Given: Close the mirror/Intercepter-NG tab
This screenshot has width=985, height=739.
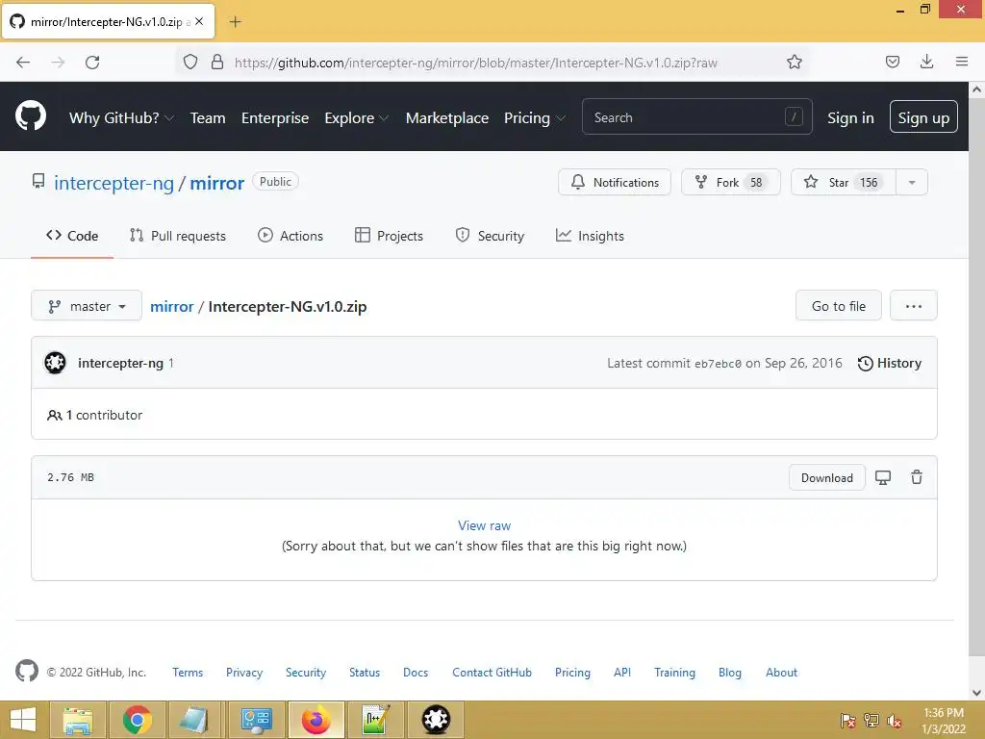Looking at the screenshot, I should [x=199, y=21].
